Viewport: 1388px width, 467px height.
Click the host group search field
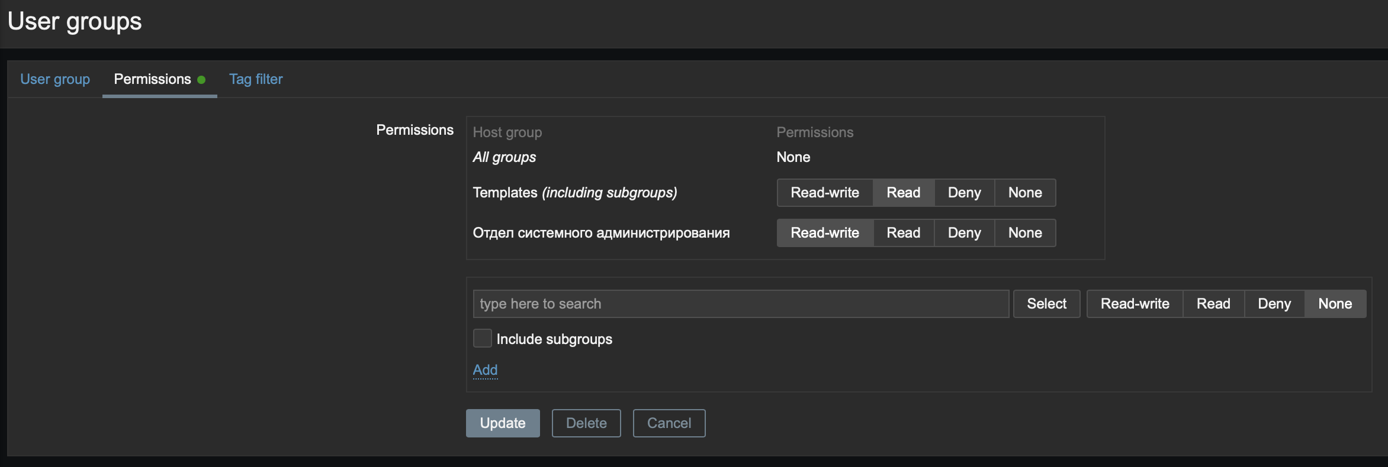tap(740, 304)
